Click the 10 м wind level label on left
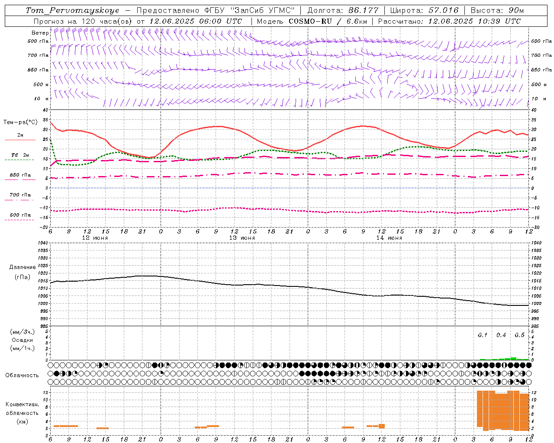This screenshot has width=554, height=443. (42, 99)
